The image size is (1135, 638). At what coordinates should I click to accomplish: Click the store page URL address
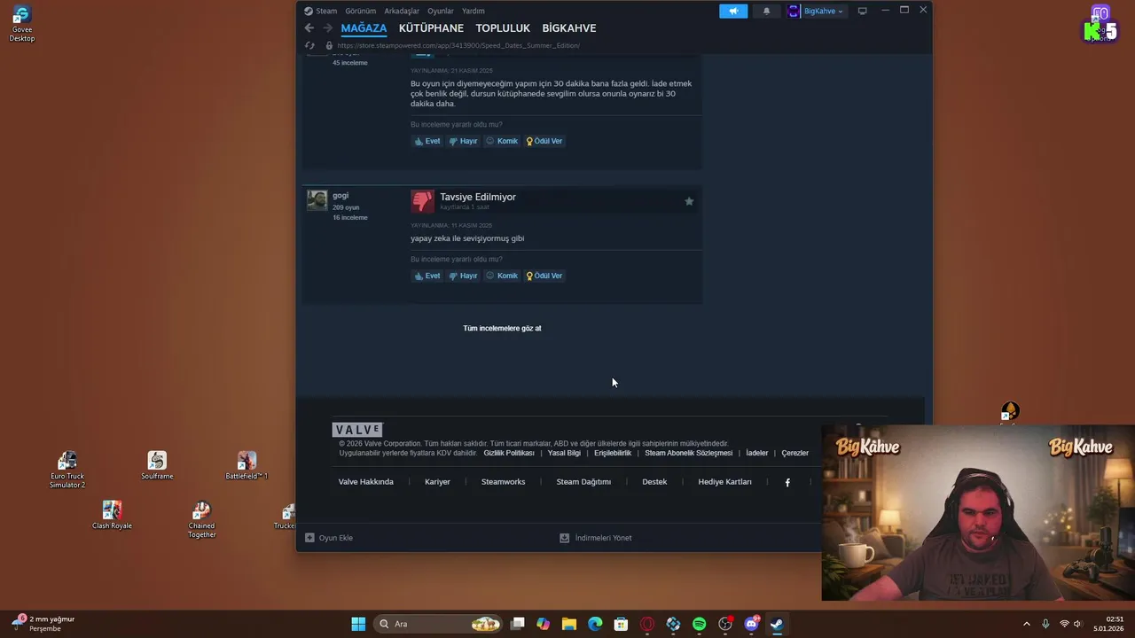tap(458, 45)
